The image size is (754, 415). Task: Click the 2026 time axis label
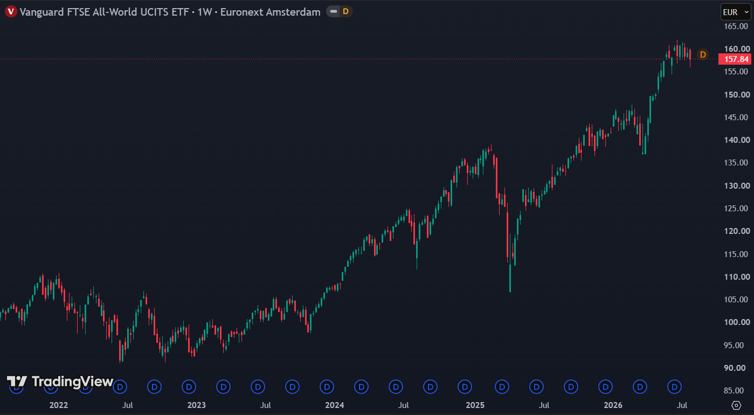pyautogui.click(x=613, y=405)
